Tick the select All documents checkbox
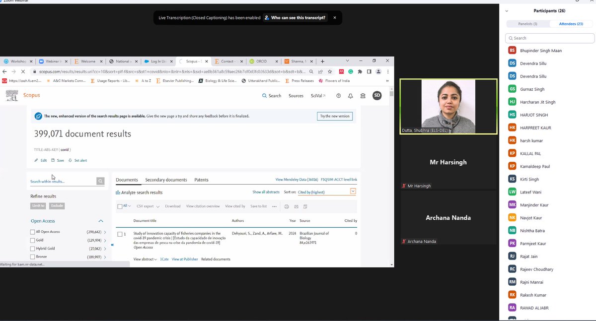596x321 pixels. [120, 206]
